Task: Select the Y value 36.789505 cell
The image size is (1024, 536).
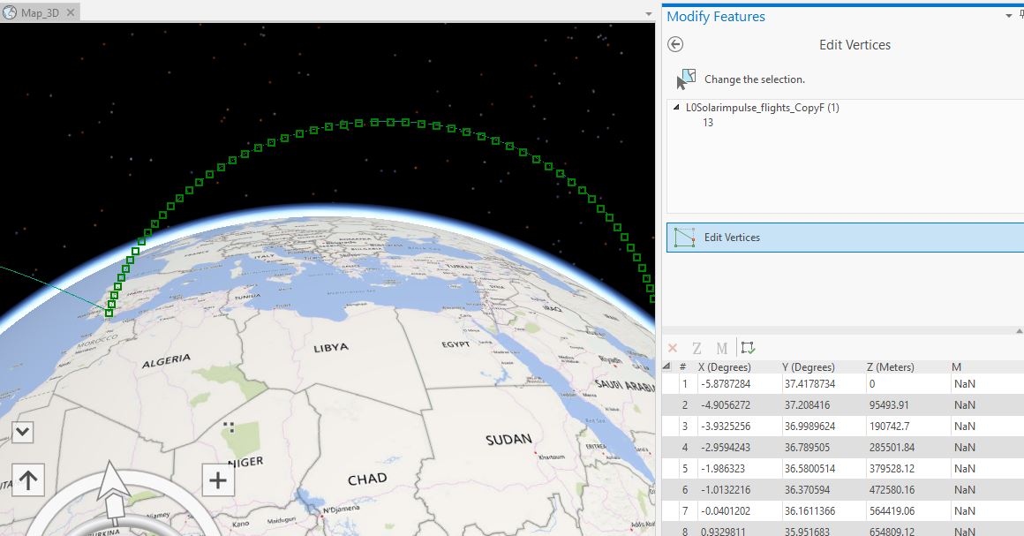Action: point(823,447)
